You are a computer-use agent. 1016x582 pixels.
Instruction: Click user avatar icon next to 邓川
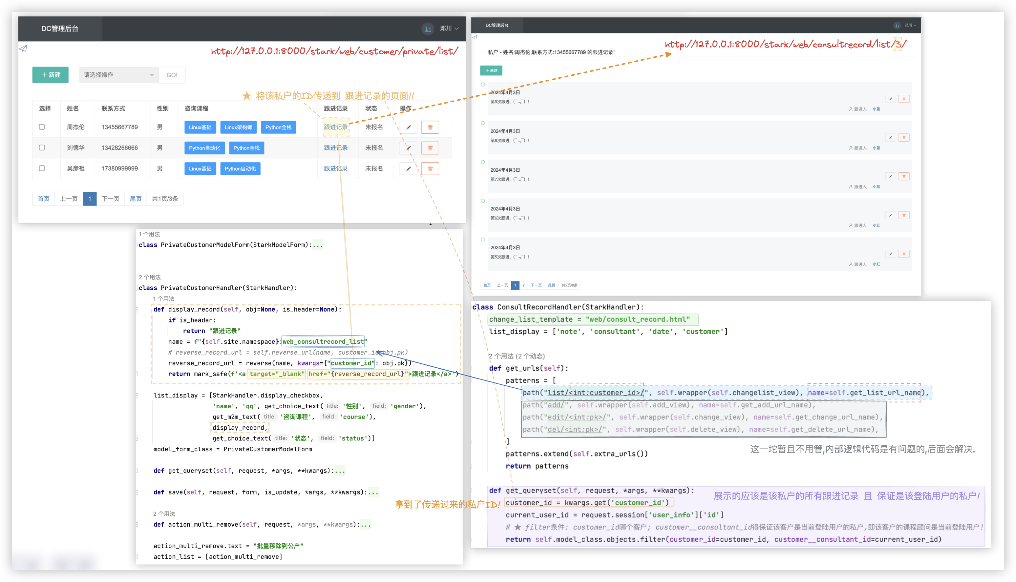pyautogui.click(x=427, y=29)
